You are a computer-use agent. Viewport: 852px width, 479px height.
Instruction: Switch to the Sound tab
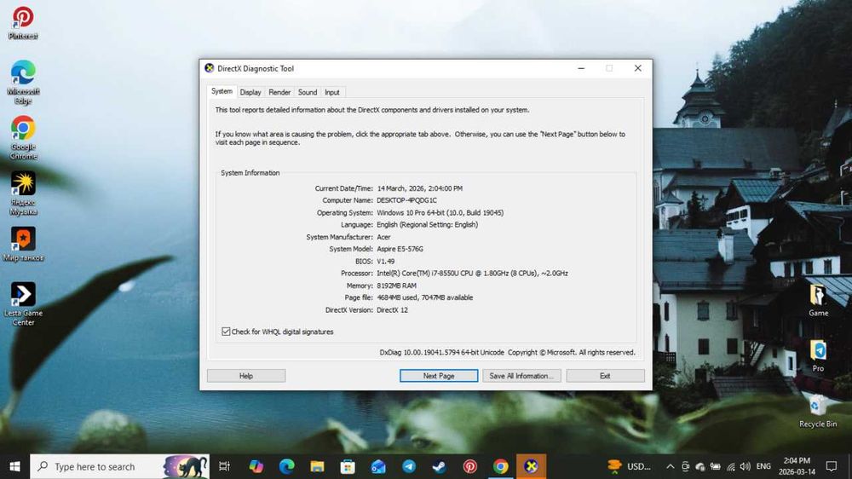[x=307, y=92]
